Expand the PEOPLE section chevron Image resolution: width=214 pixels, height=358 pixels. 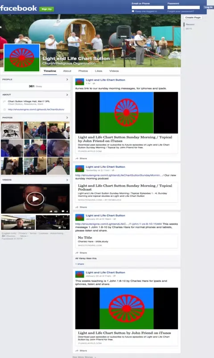coord(67,80)
